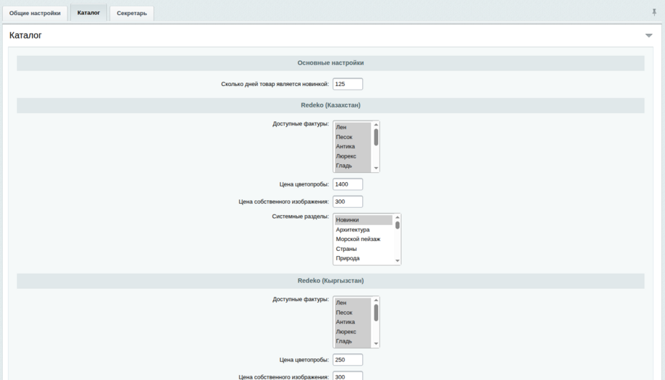Select Лен in Kazakhstan textures list
665x380 pixels.
click(352, 128)
